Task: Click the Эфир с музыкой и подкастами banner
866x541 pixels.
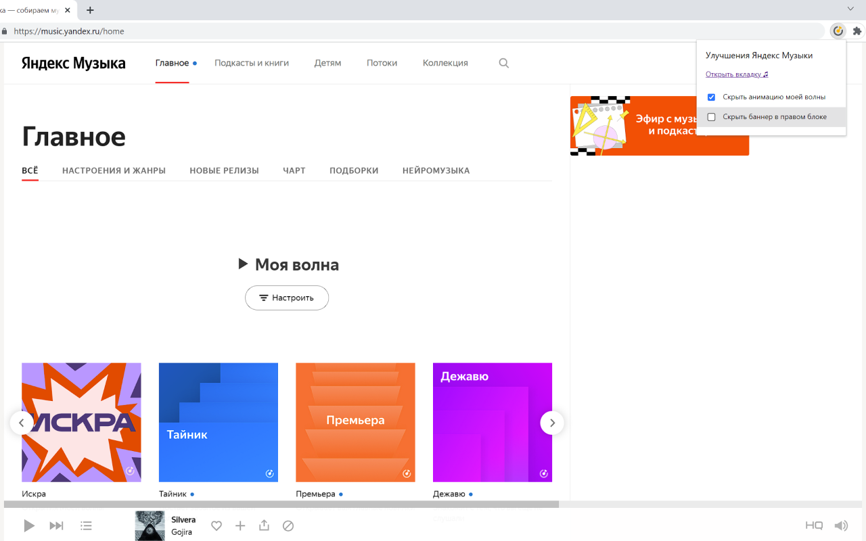Action: click(660, 126)
